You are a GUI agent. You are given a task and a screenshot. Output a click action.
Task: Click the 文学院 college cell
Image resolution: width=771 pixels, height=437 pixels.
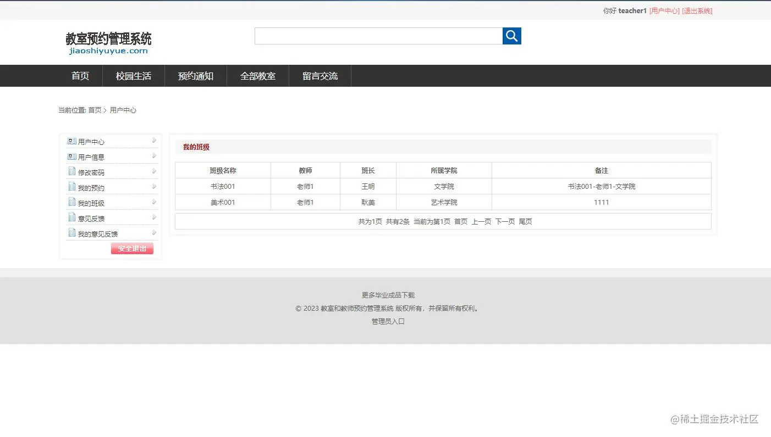point(444,186)
